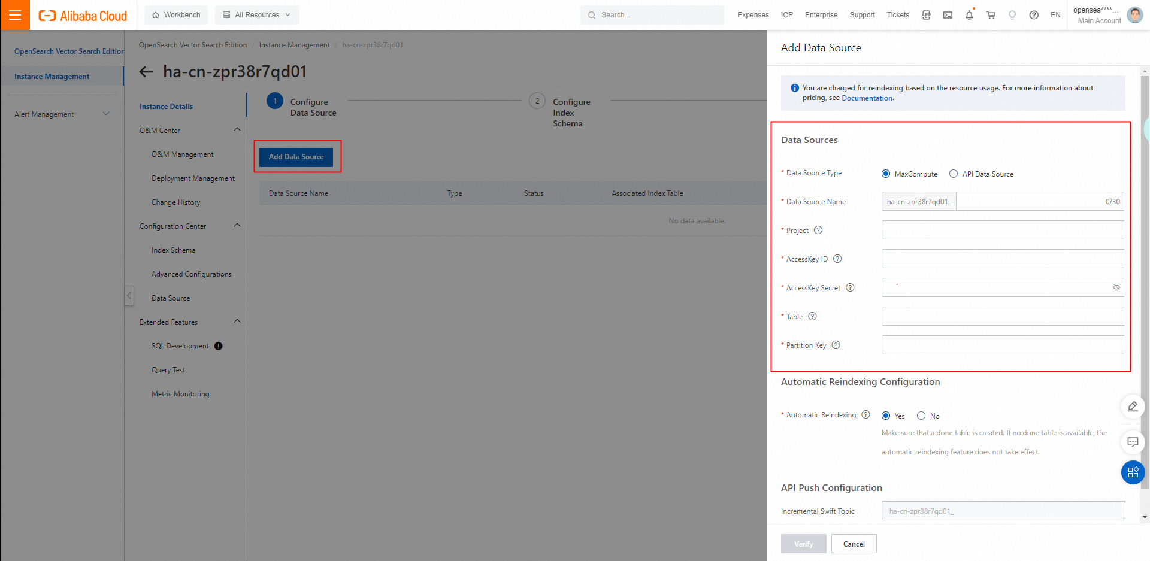Collapse the left sidebar handle
The width and height of the screenshot is (1150, 561).
click(x=129, y=296)
